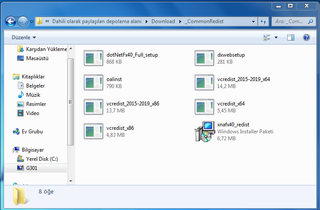Click the Müzik note icon

click(21, 95)
